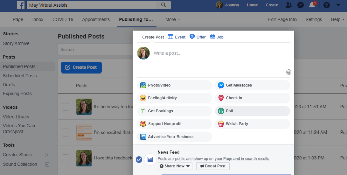Viewport: 347px width, 175px height.
Task: Select the Check in option
Action: click(252, 98)
